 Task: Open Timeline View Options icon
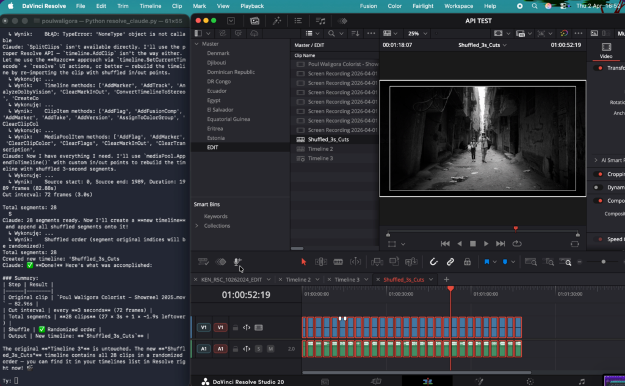(x=204, y=263)
